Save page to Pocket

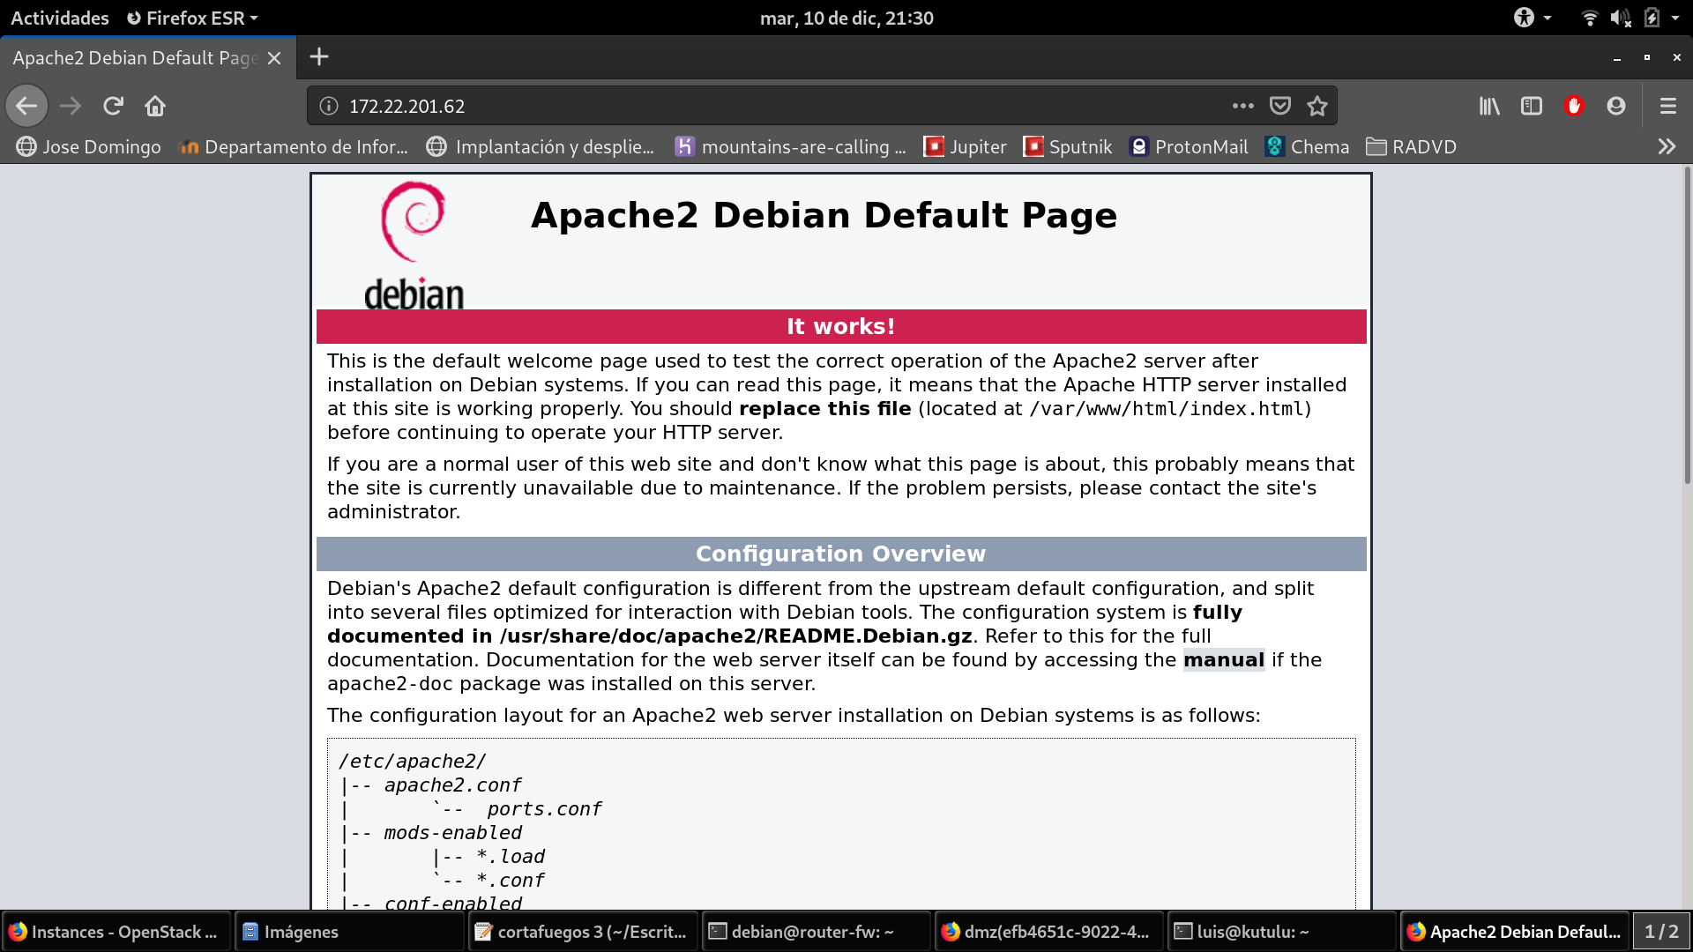[1280, 106]
